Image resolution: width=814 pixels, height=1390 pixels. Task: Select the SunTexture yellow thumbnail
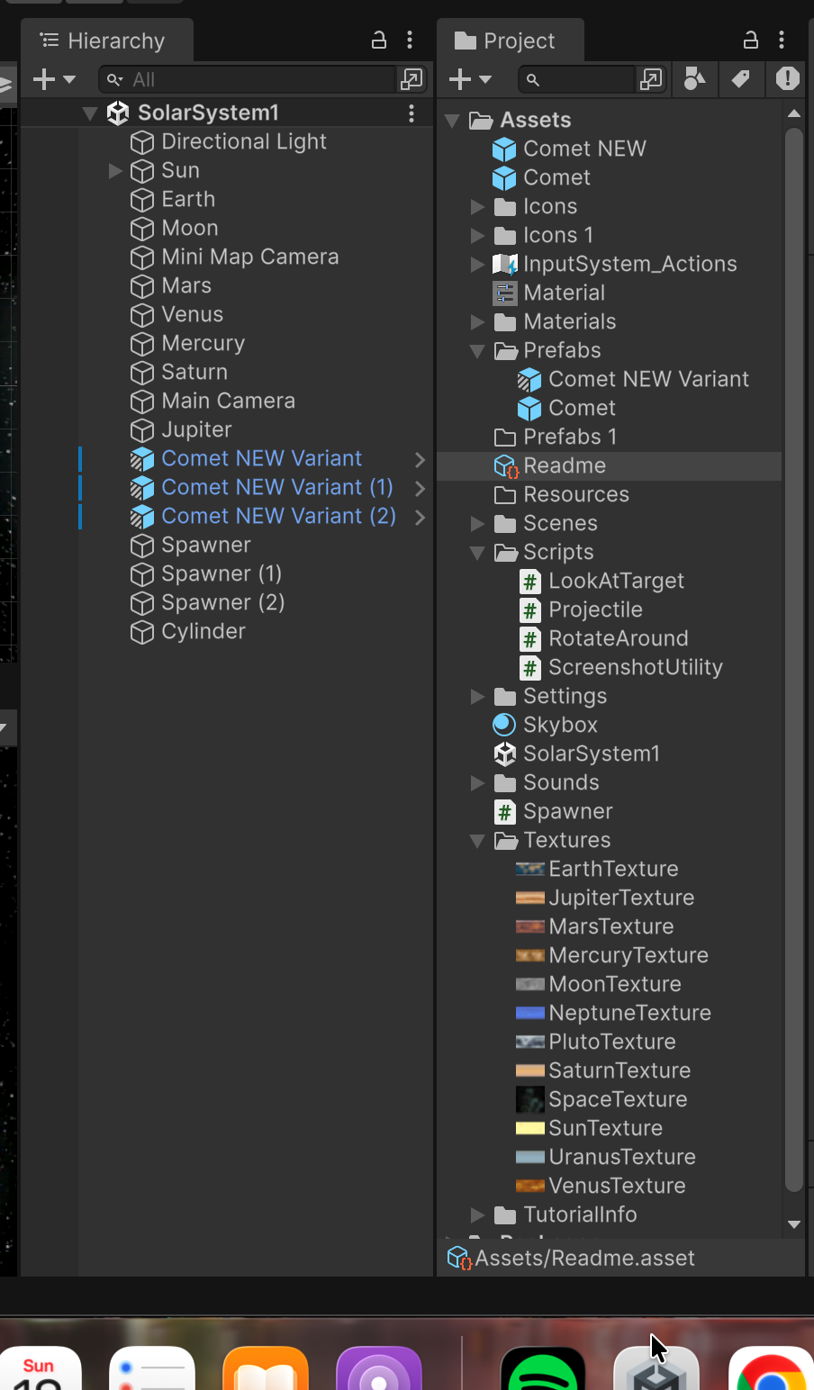coord(529,1128)
